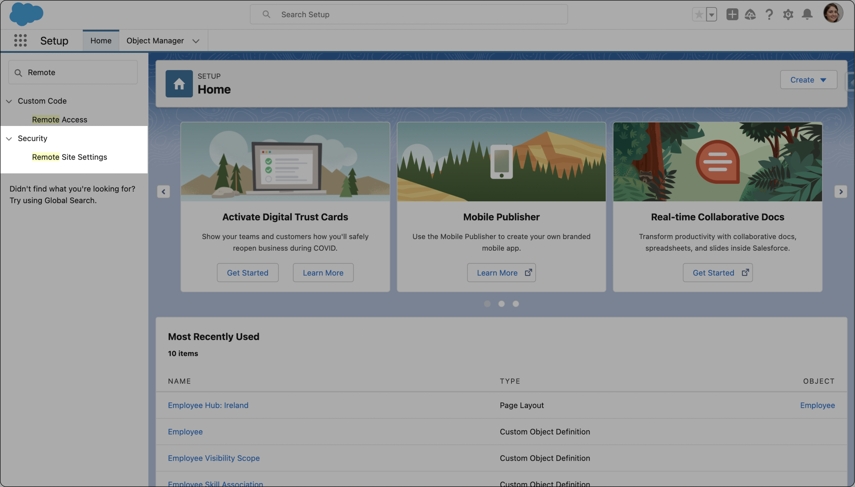Open the Create dropdown button

pyautogui.click(x=808, y=80)
